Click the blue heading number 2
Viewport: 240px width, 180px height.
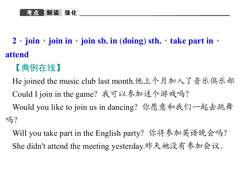click(x=14, y=41)
